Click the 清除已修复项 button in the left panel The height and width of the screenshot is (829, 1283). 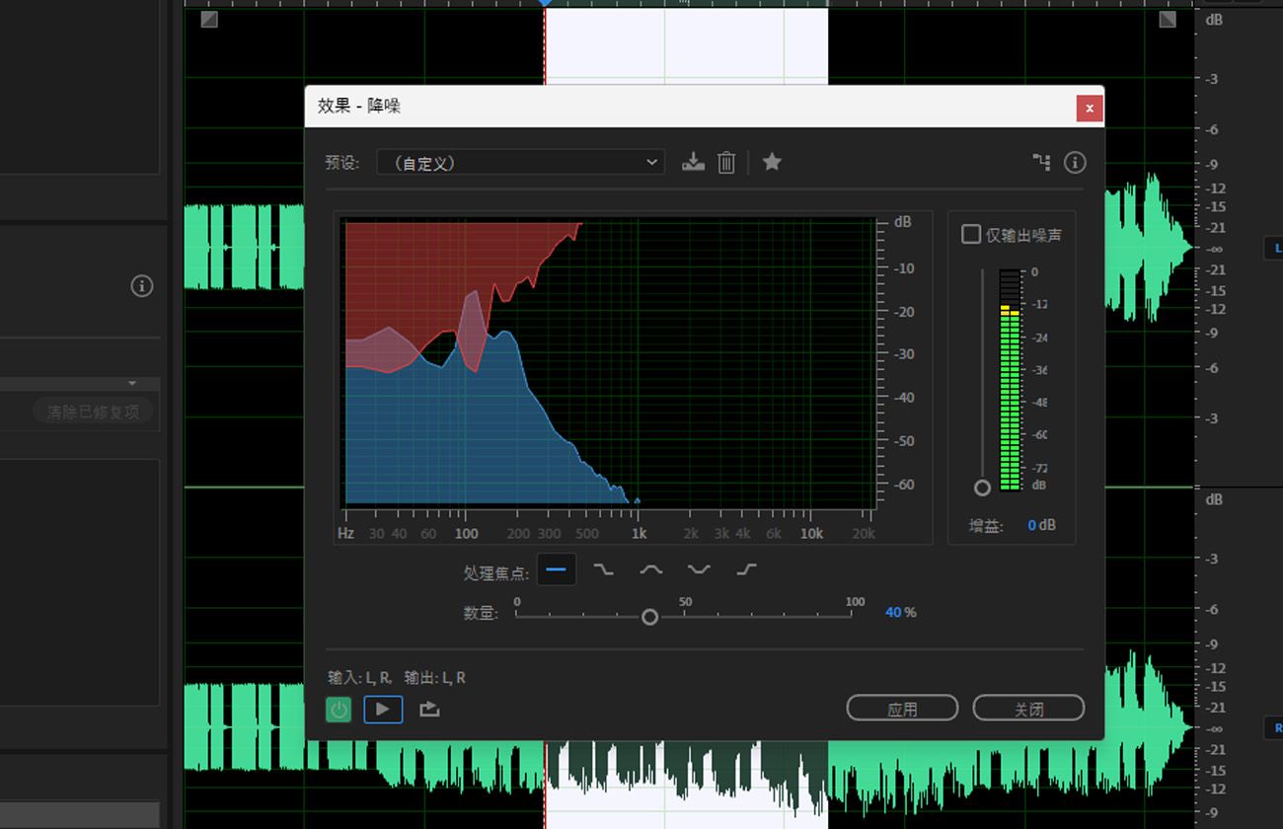tap(93, 412)
